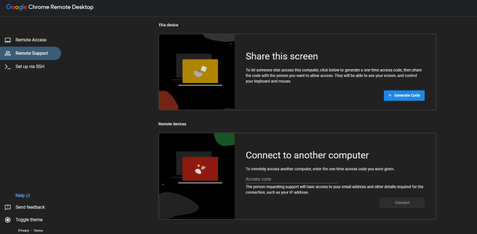This screenshot has height=234, width=477.
Task: Click the Remote Access laptop icon
Action: [x=8, y=40]
